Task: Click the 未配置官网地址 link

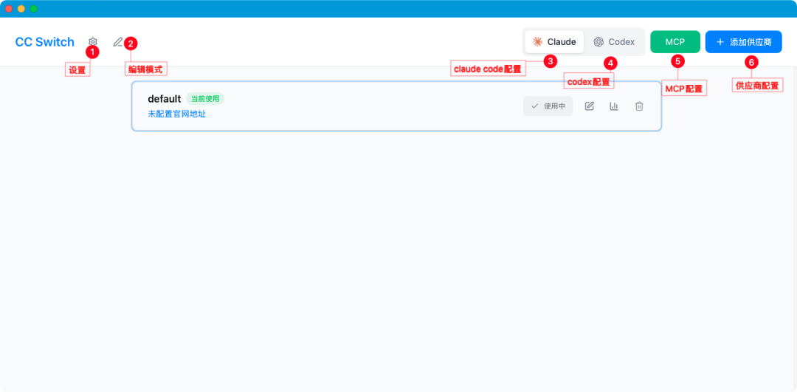Action: tap(176, 114)
